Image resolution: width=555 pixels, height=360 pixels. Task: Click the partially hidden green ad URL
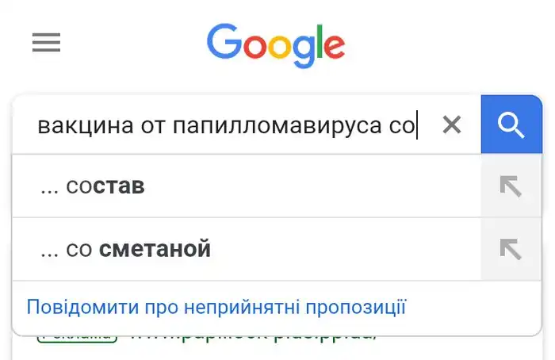254,336
